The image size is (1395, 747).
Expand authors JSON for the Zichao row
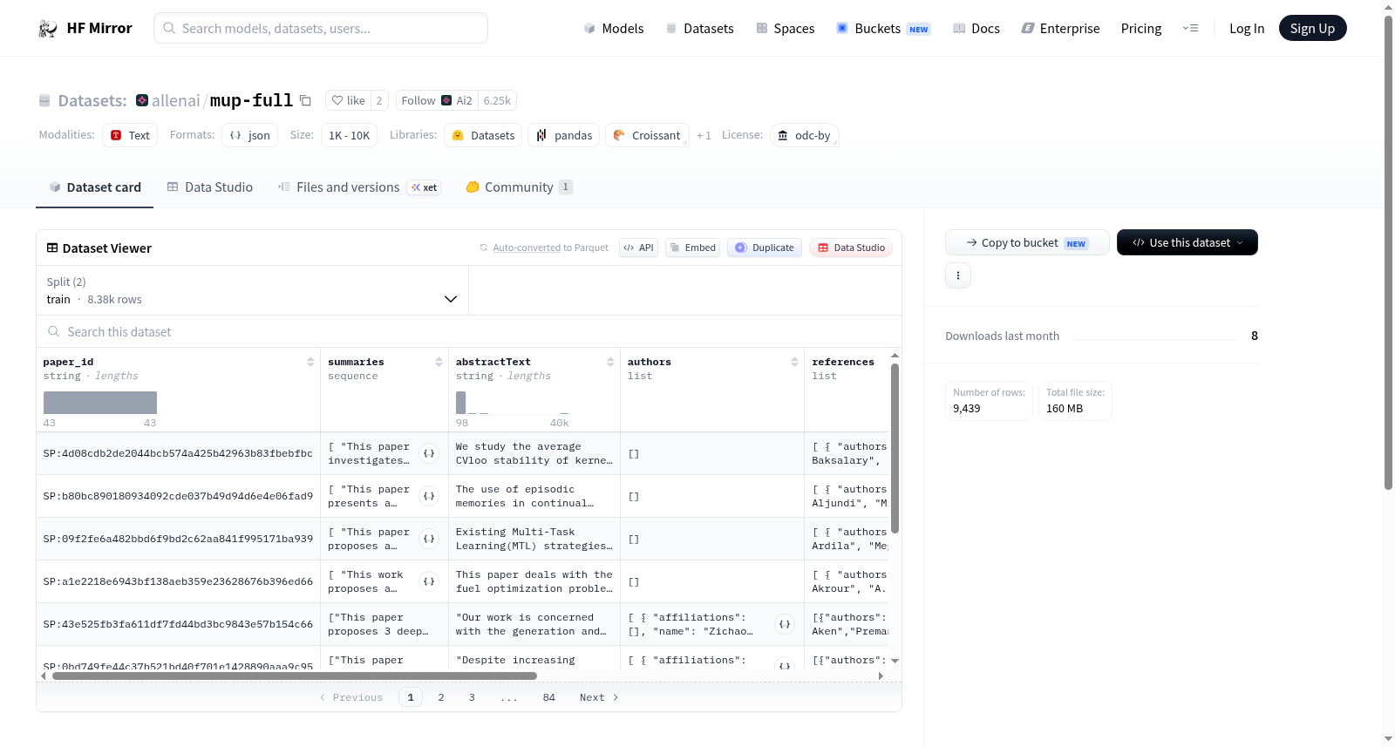785,624
